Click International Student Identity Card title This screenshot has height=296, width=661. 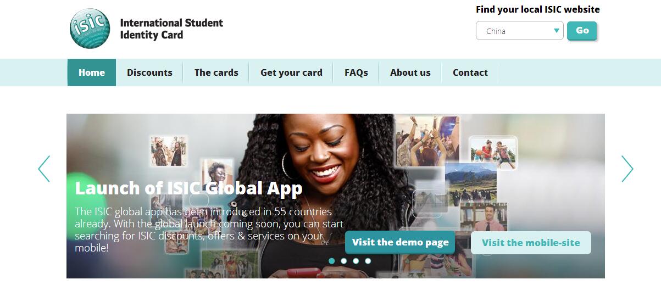(x=171, y=29)
